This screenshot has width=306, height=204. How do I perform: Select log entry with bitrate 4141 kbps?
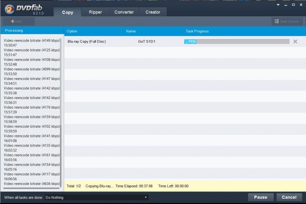tap(32, 136)
